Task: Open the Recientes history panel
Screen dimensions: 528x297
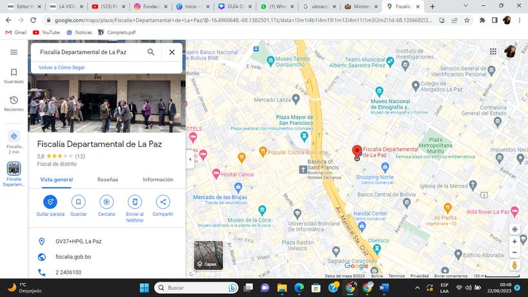Action: (14, 104)
